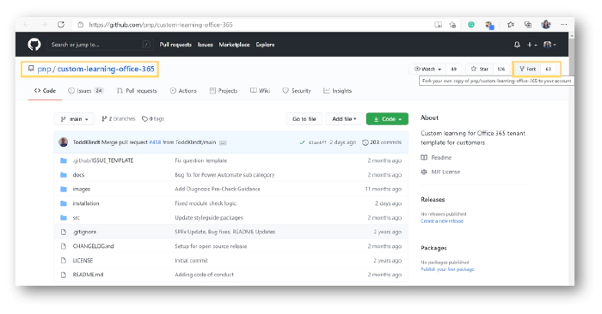Screen dimensions: 602x314
Task: Open browser favorites star icon
Action: click(x=511, y=25)
